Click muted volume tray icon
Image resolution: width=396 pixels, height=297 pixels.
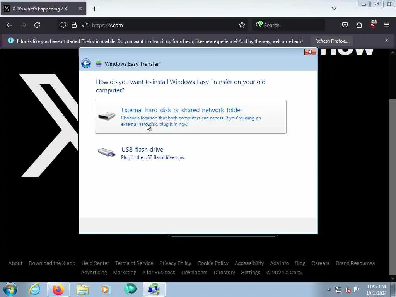(348, 290)
